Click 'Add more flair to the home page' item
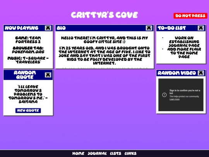 (x=184, y=53)
